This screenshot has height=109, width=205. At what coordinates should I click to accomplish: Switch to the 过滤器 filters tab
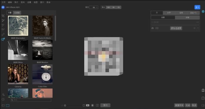click(17, 13)
